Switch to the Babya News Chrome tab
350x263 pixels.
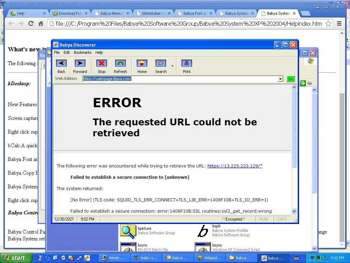click(x=111, y=13)
